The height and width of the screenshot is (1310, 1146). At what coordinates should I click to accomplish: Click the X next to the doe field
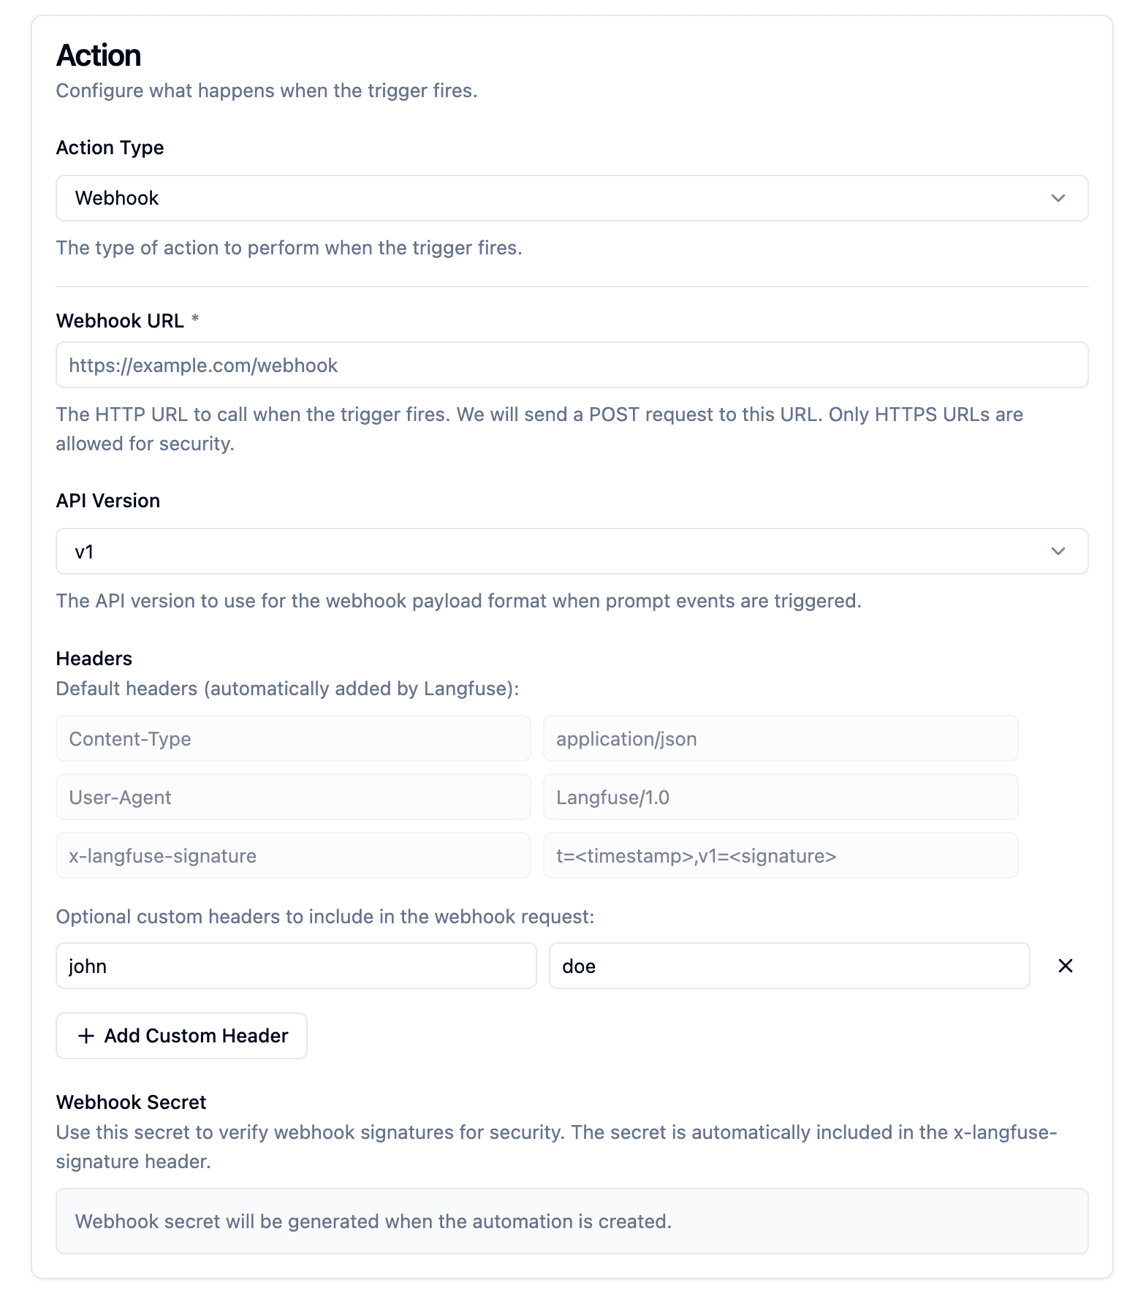point(1065,966)
